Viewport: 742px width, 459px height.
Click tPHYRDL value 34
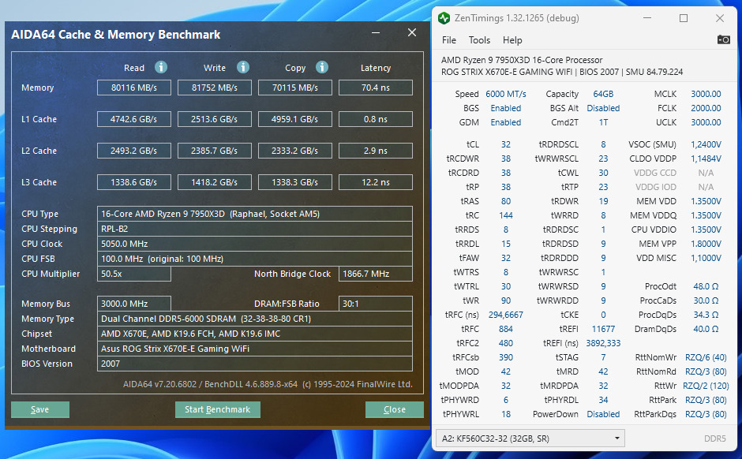tap(603, 400)
